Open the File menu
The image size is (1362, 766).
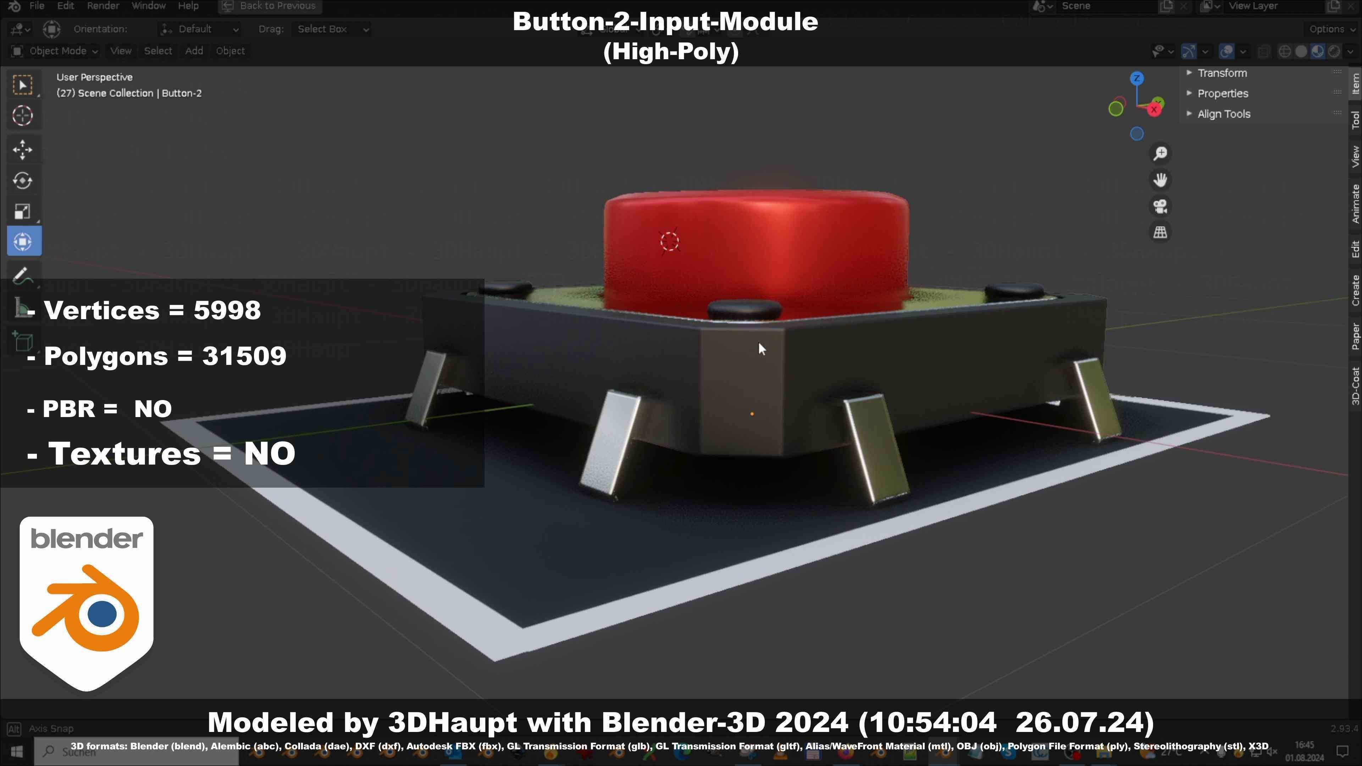pos(37,6)
